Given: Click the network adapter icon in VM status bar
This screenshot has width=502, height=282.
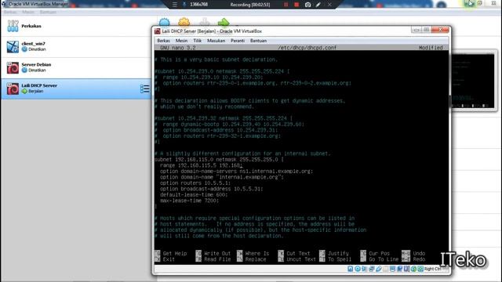Looking at the screenshot, I should (x=371, y=269).
